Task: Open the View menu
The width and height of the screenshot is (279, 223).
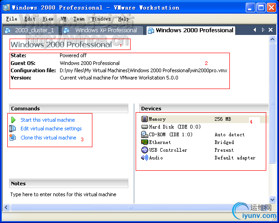Action: pos(48,19)
